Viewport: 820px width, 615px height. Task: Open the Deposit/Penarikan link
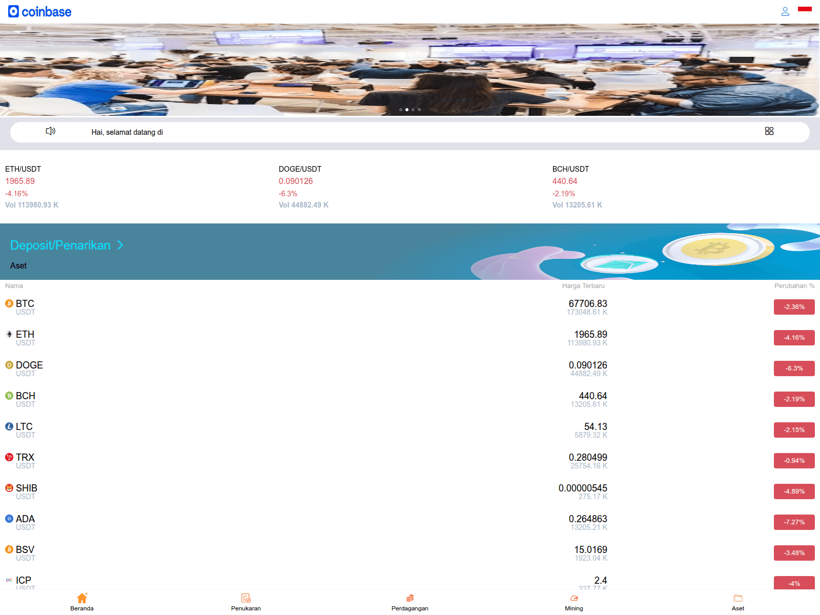[x=60, y=245]
